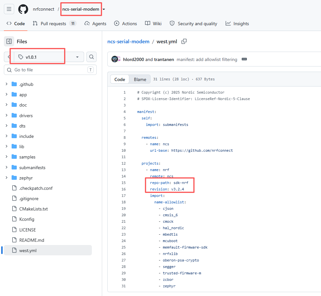This screenshot has width=321, height=296.
Task: Open the dts folder entry
Action: (22, 126)
